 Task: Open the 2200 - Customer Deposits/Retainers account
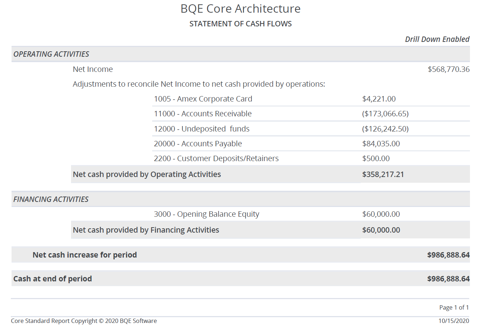[216, 159]
